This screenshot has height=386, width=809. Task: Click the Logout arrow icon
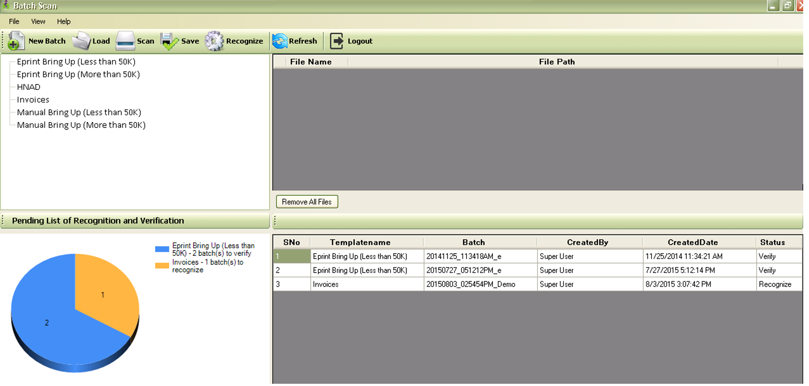point(337,41)
